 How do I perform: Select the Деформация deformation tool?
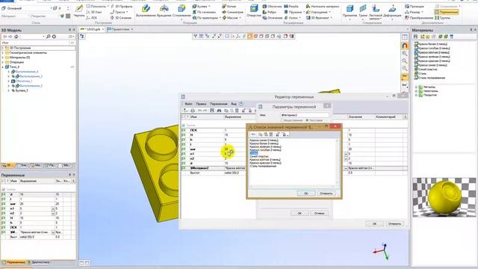pyautogui.click(x=392, y=11)
